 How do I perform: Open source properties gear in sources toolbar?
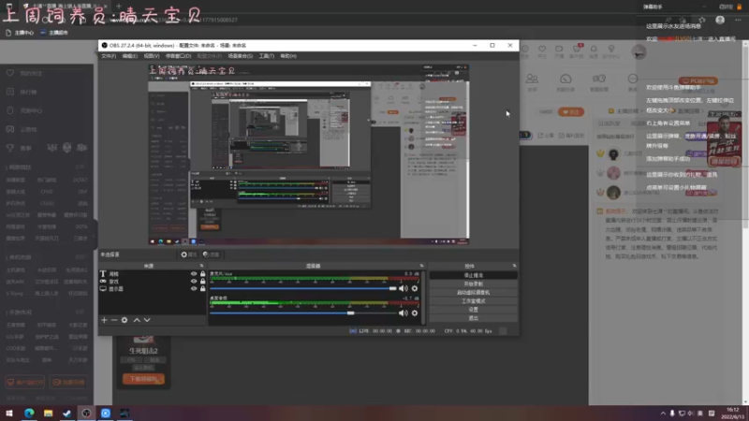tap(125, 320)
